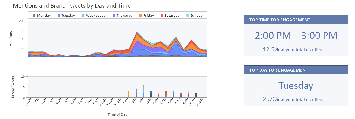Click the Thursday purple legend swatch

pyautogui.click(x=114, y=16)
